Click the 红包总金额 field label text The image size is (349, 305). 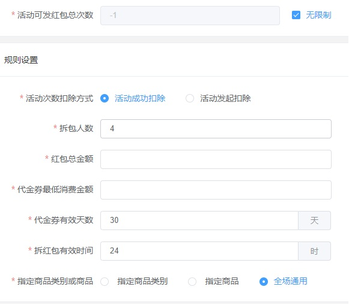(72, 159)
